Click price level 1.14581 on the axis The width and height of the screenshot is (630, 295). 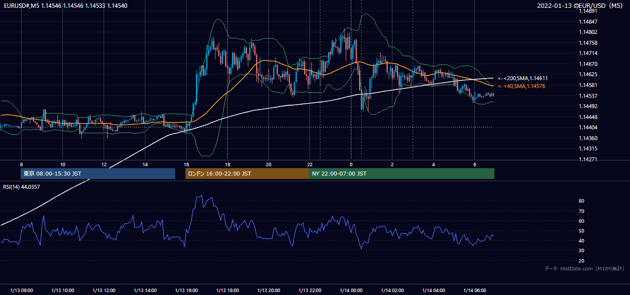point(588,85)
